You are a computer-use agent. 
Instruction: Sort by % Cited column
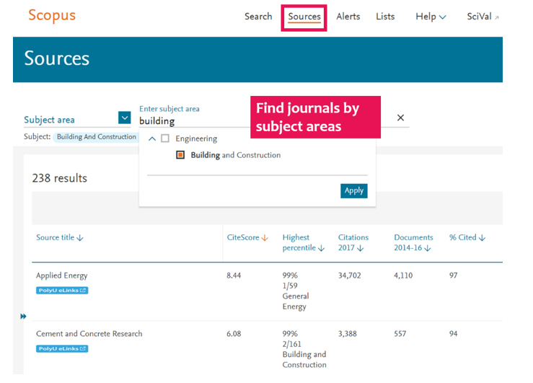[x=467, y=237]
